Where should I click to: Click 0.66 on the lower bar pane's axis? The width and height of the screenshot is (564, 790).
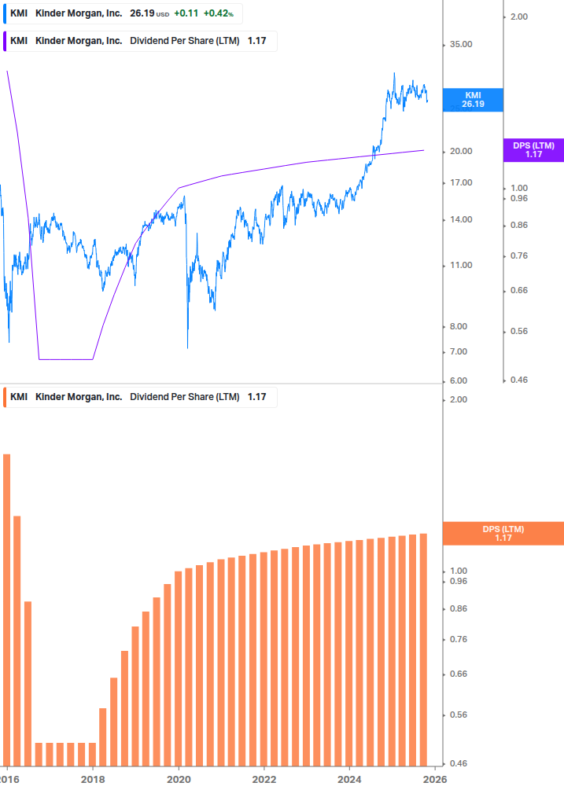[x=458, y=674]
